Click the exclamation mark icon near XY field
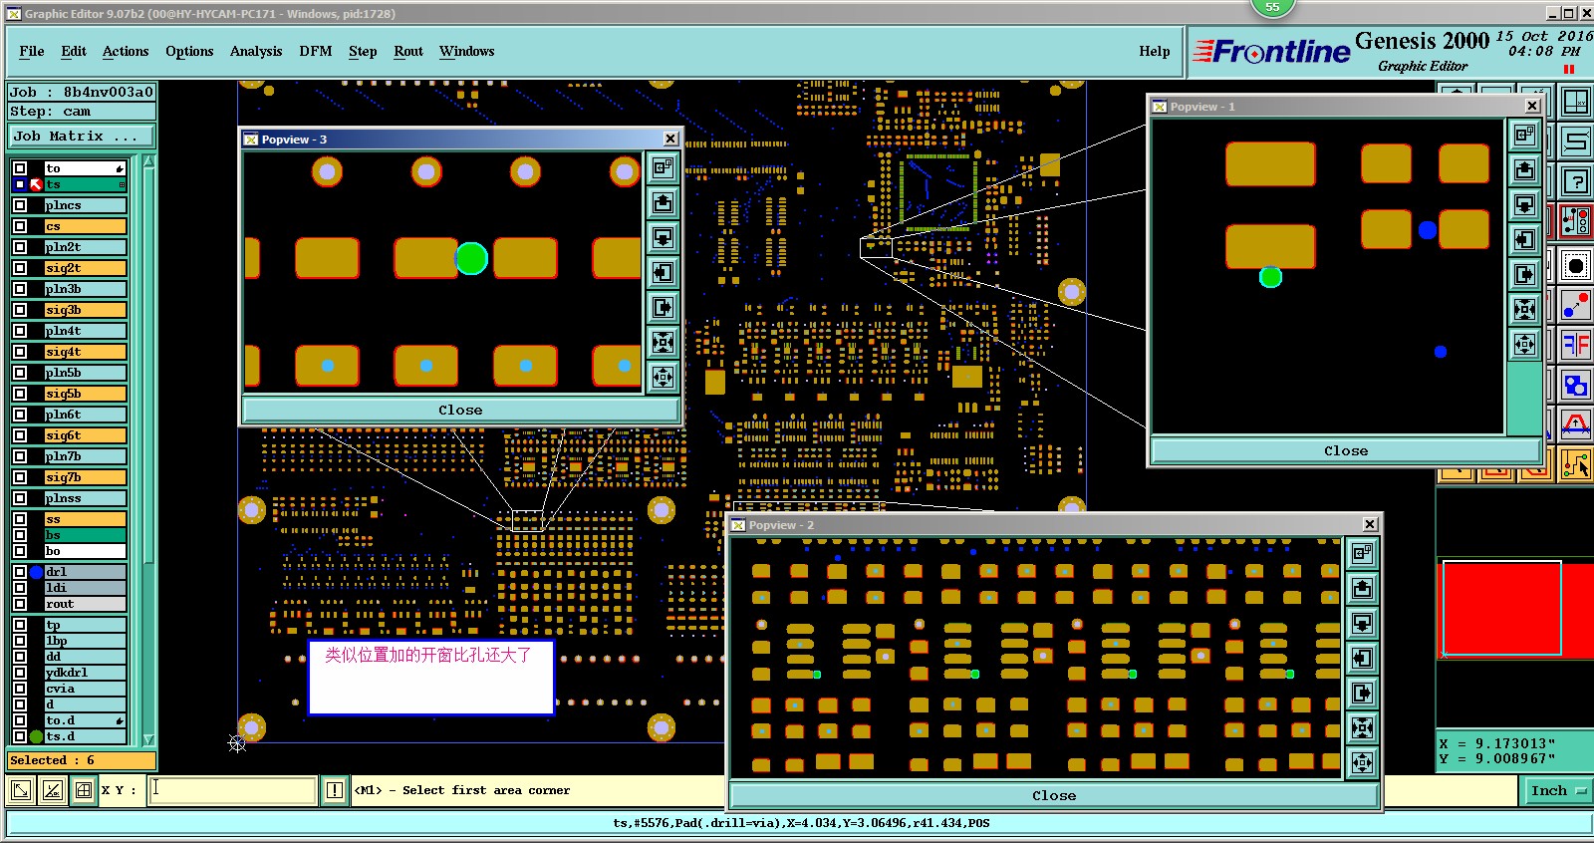Screen dimensions: 1594x843 [x=335, y=790]
